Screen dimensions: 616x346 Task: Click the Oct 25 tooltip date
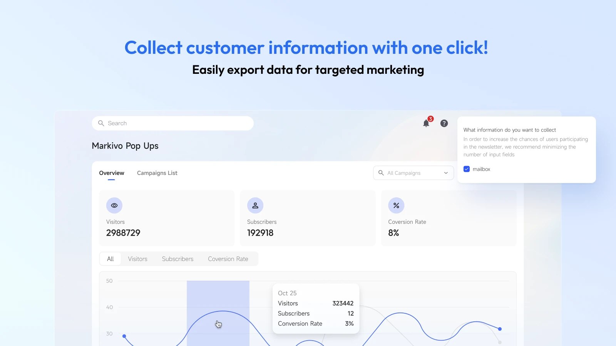tap(287, 293)
